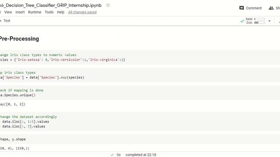The height and width of the screenshot is (157, 280).
Task: Click the species dictionary code line
Action: coord(63,60)
